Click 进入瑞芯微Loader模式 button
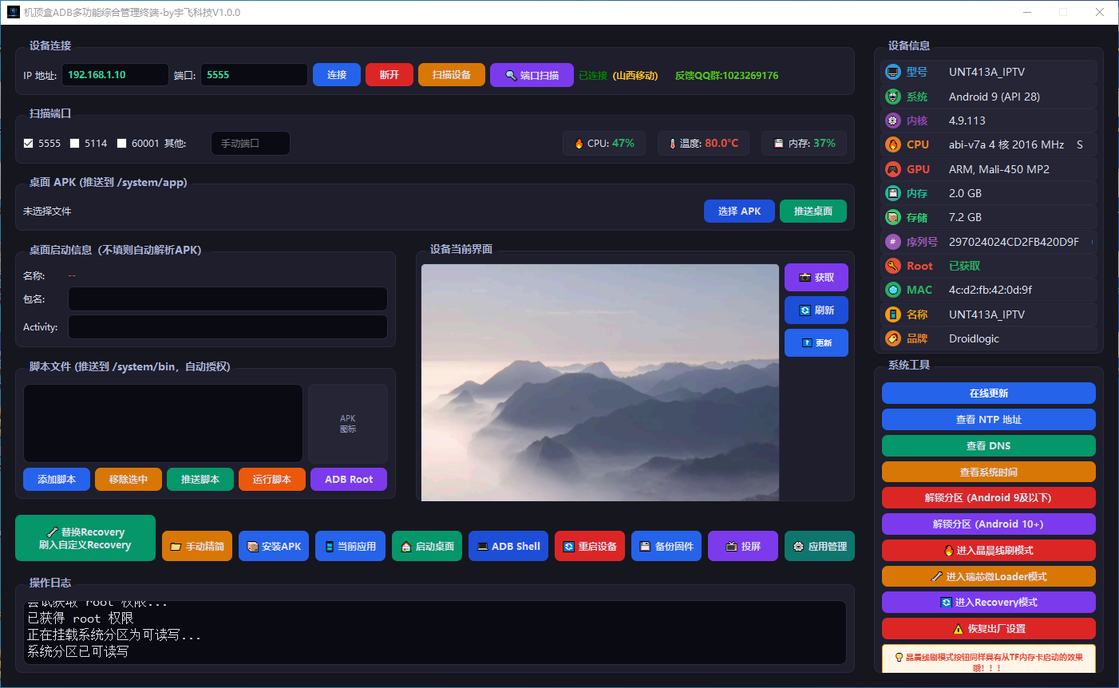The image size is (1119, 688). click(x=989, y=576)
